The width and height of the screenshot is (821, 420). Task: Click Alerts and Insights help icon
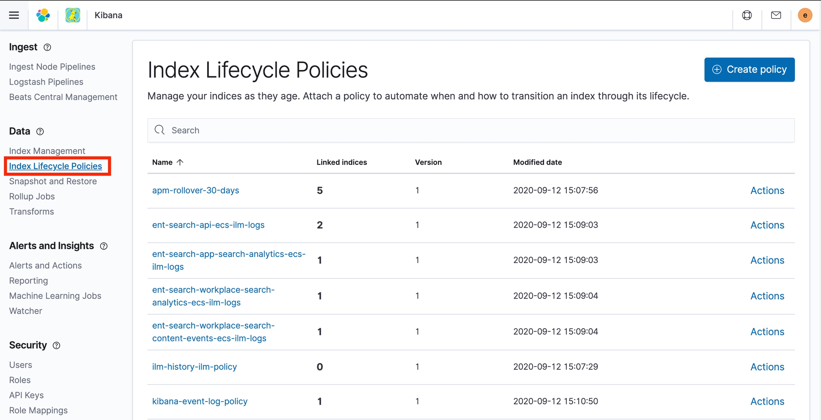point(104,246)
